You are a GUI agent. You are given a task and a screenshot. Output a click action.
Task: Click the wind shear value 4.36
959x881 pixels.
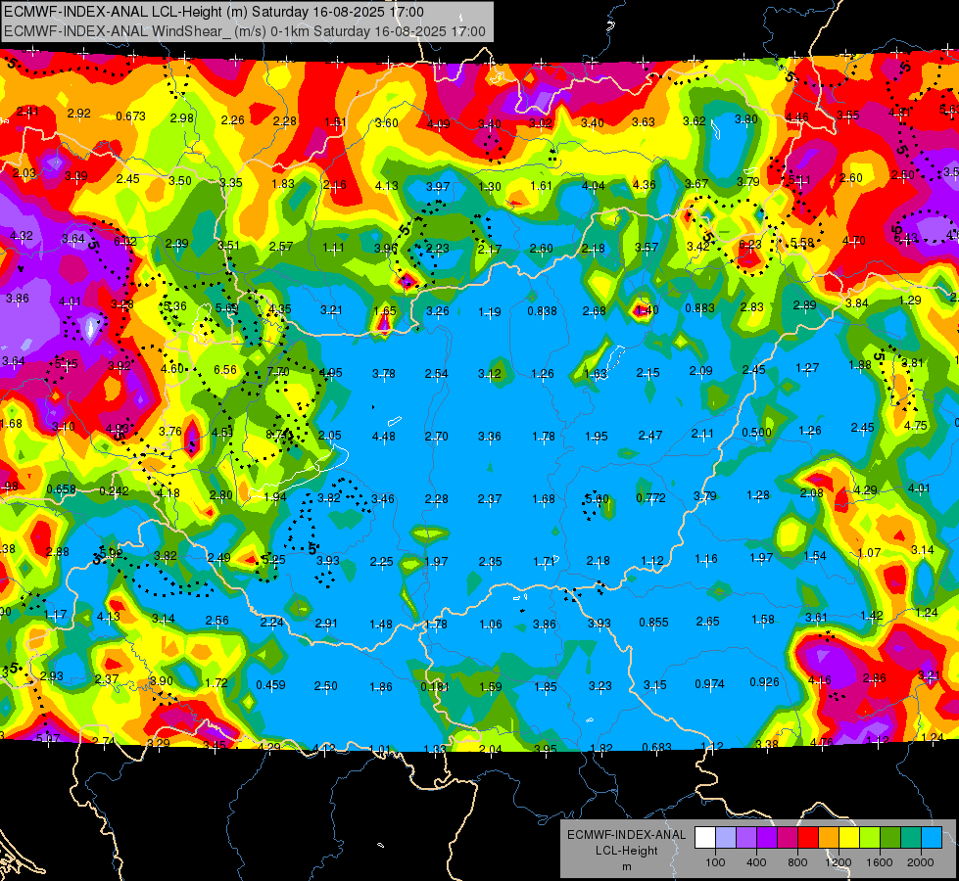[x=644, y=185]
